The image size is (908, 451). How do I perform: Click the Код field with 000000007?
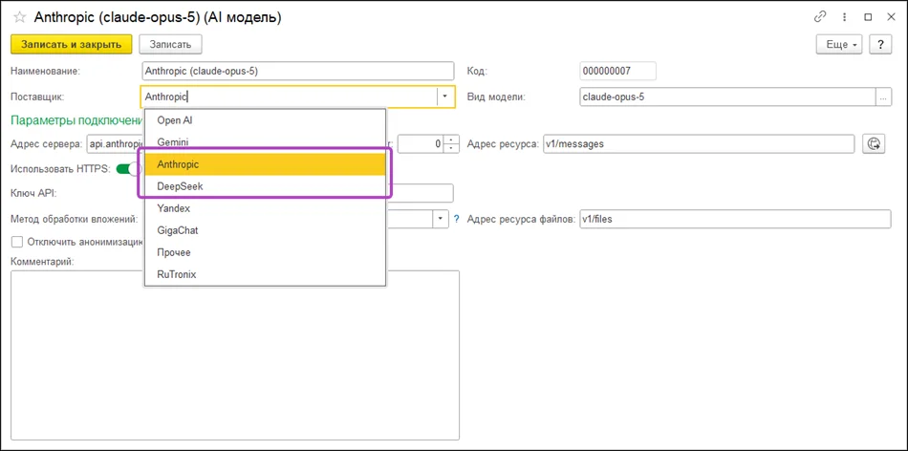pyautogui.click(x=617, y=72)
